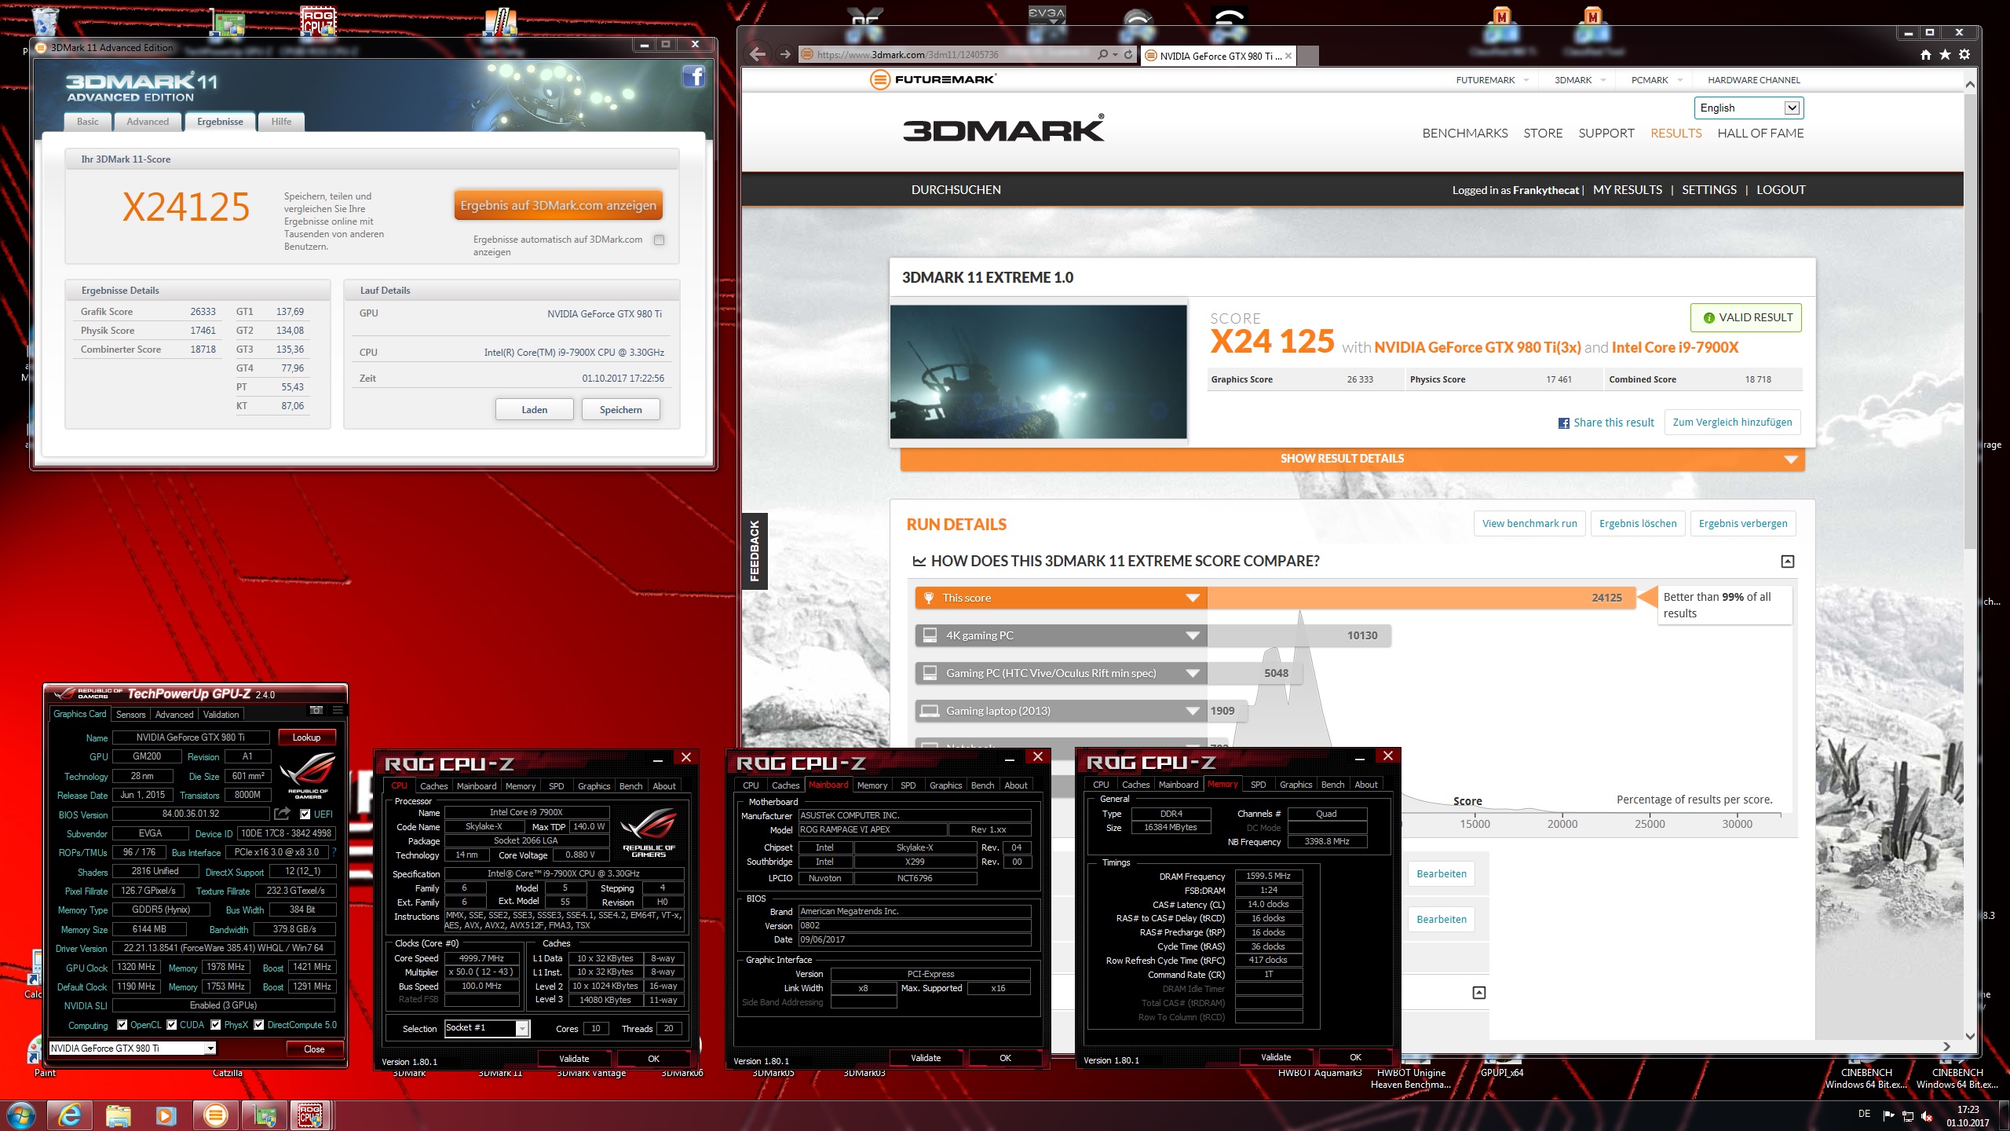The height and width of the screenshot is (1131, 2010).
Task: Click the Facebook icon in 3DMark 11 window
Action: 693,76
